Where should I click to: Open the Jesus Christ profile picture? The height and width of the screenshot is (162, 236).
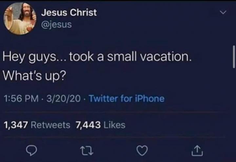pyautogui.click(x=20, y=18)
